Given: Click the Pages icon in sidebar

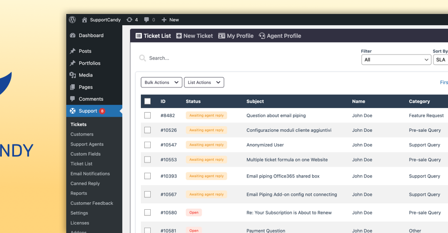Looking at the screenshot, I should pyautogui.click(x=73, y=87).
